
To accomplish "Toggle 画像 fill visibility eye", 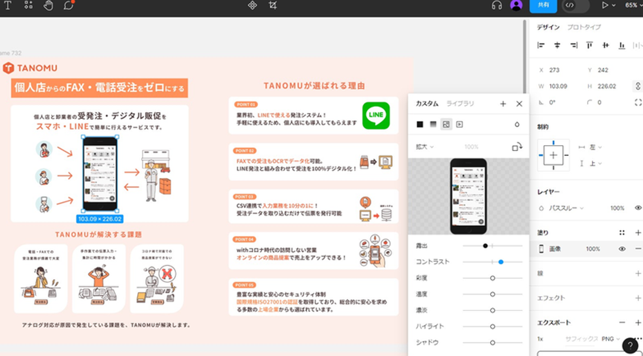I will tap(622, 249).
